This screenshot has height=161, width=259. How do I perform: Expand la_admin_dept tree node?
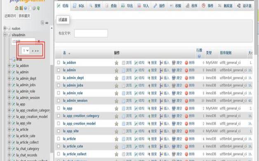pos(9,78)
